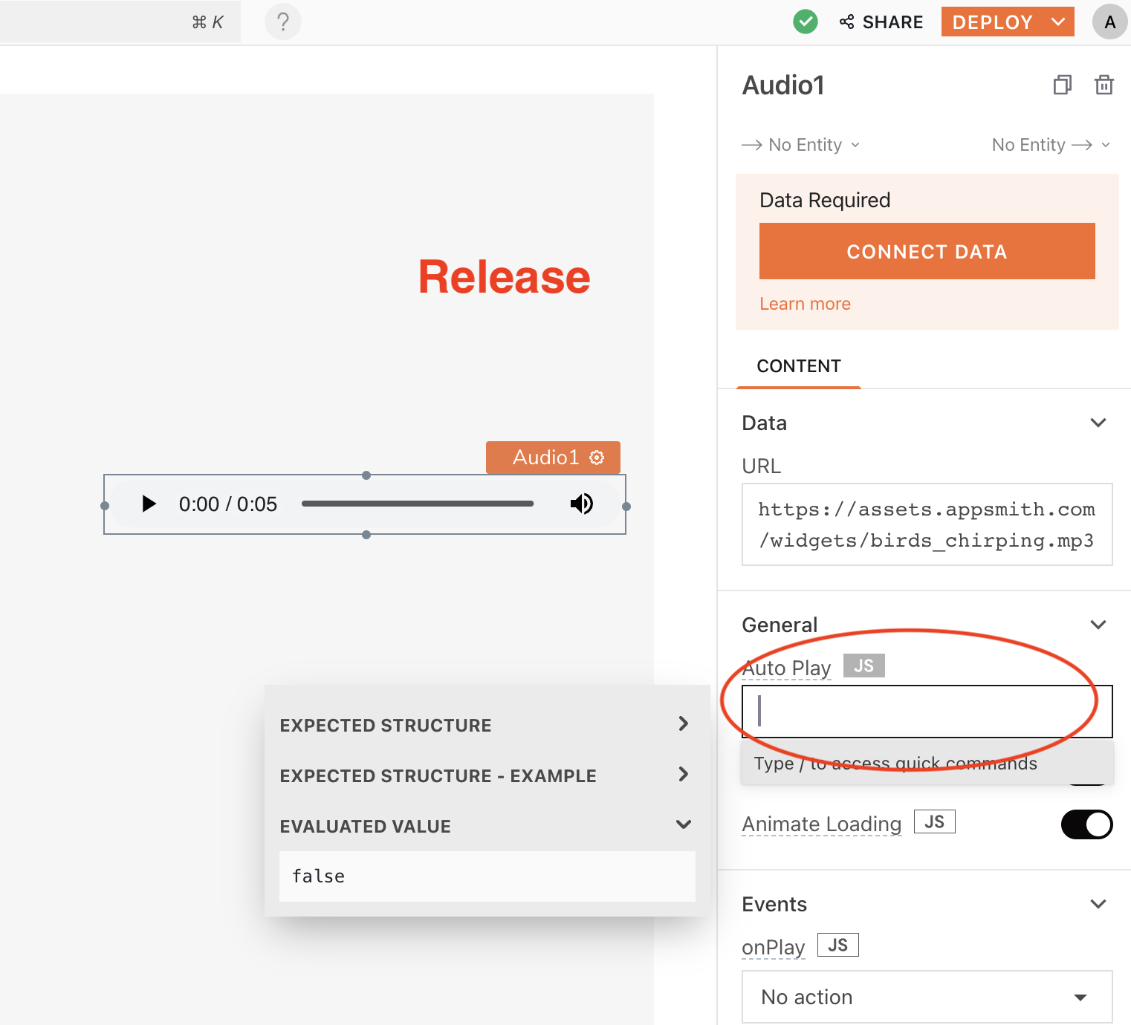Open the Audio1 widget settings gear
The image size is (1131, 1025).
click(597, 458)
